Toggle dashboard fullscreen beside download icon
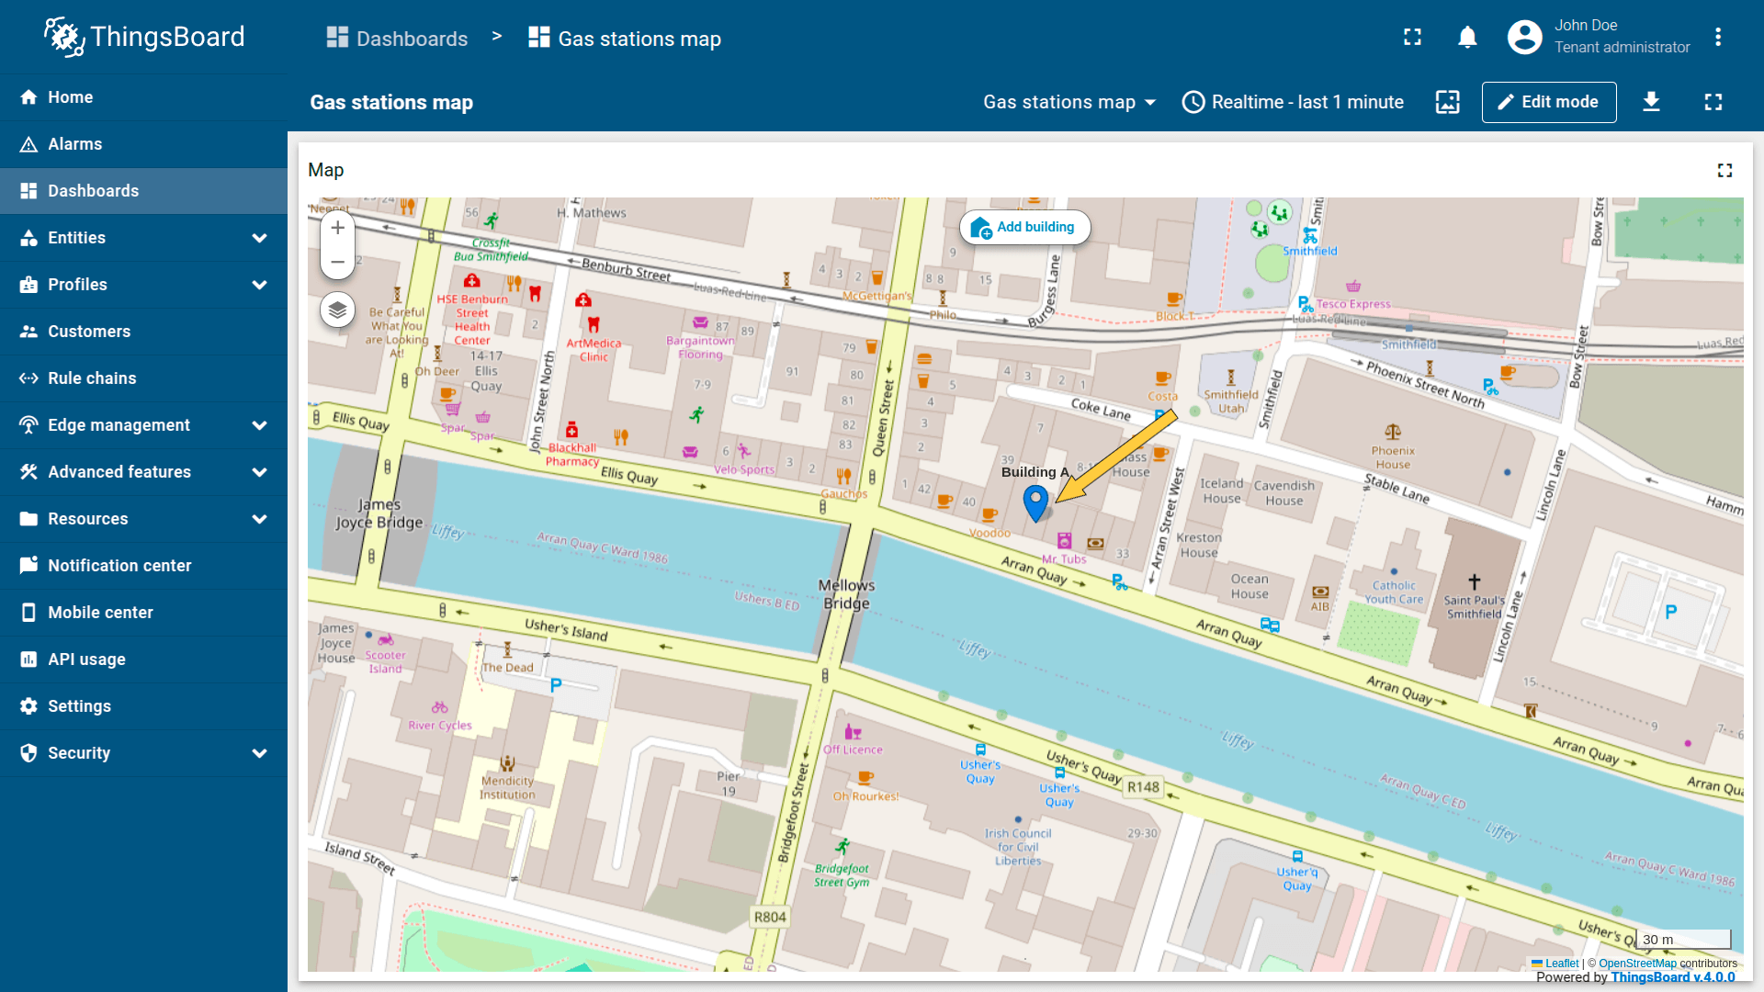Viewport: 1764px width, 992px height. (x=1713, y=102)
